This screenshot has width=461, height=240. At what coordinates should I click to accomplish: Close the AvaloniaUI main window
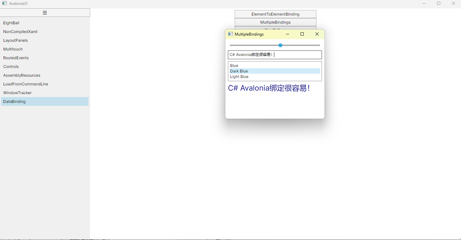tap(454, 3)
